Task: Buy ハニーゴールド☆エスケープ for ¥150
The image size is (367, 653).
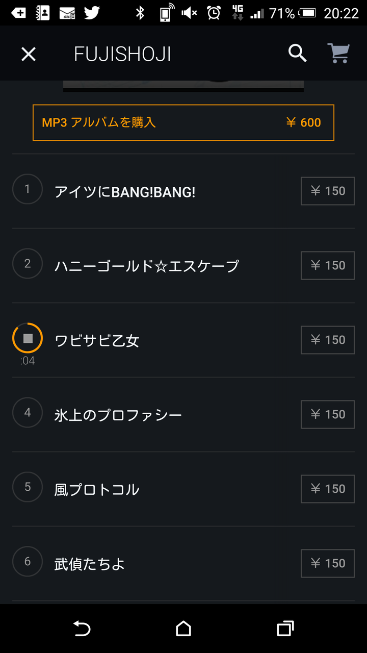Action: point(328,265)
